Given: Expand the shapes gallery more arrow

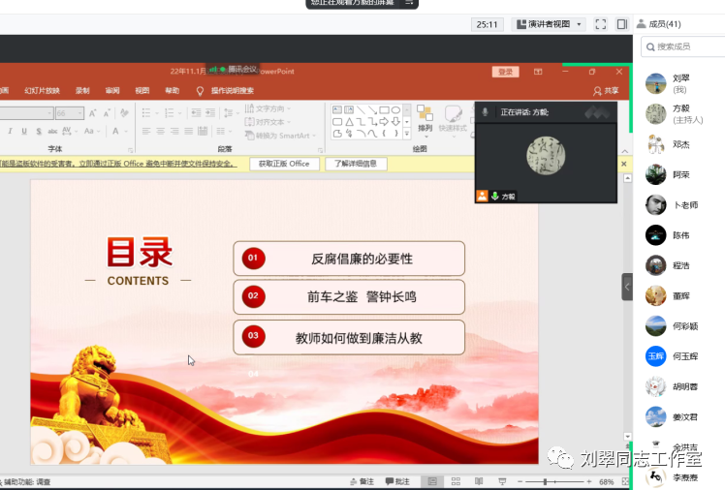Looking at the screenshot, I should (407, 134).
